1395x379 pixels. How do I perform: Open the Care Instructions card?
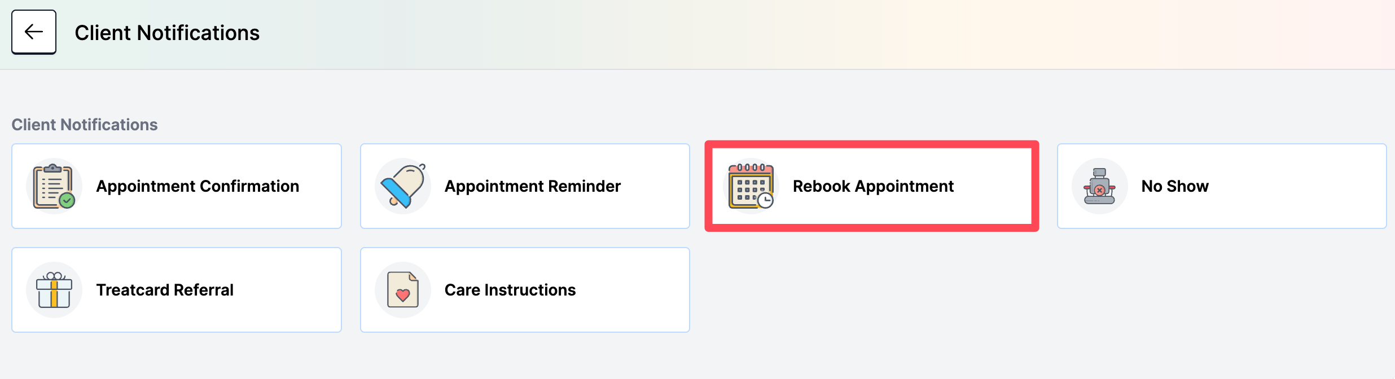(x=525, y=290)
